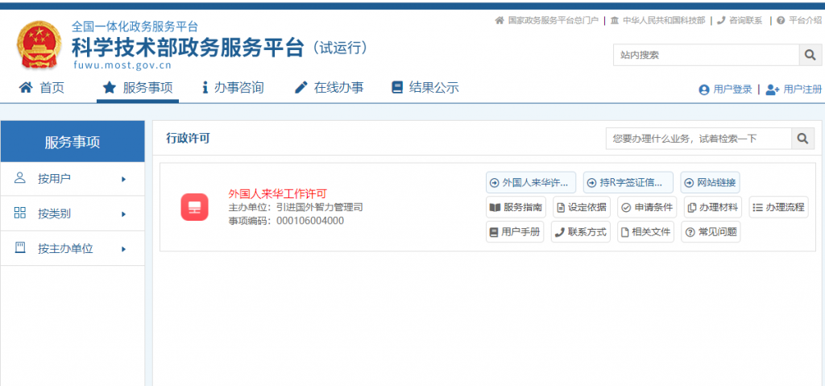Click the national emblem logo
Viewport: 825px width, 386px height.
pos(39,45)
